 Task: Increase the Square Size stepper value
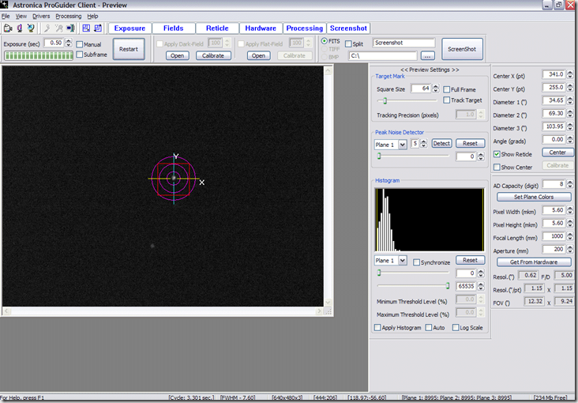point(436,87)
